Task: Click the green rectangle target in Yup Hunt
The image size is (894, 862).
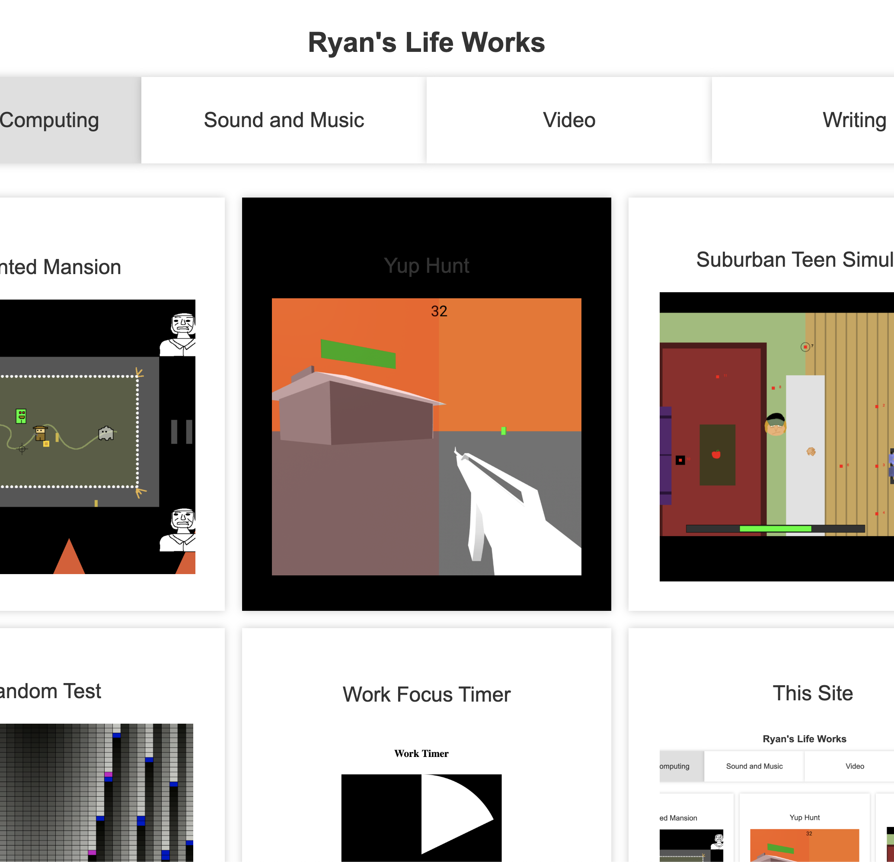Action: 358,354
